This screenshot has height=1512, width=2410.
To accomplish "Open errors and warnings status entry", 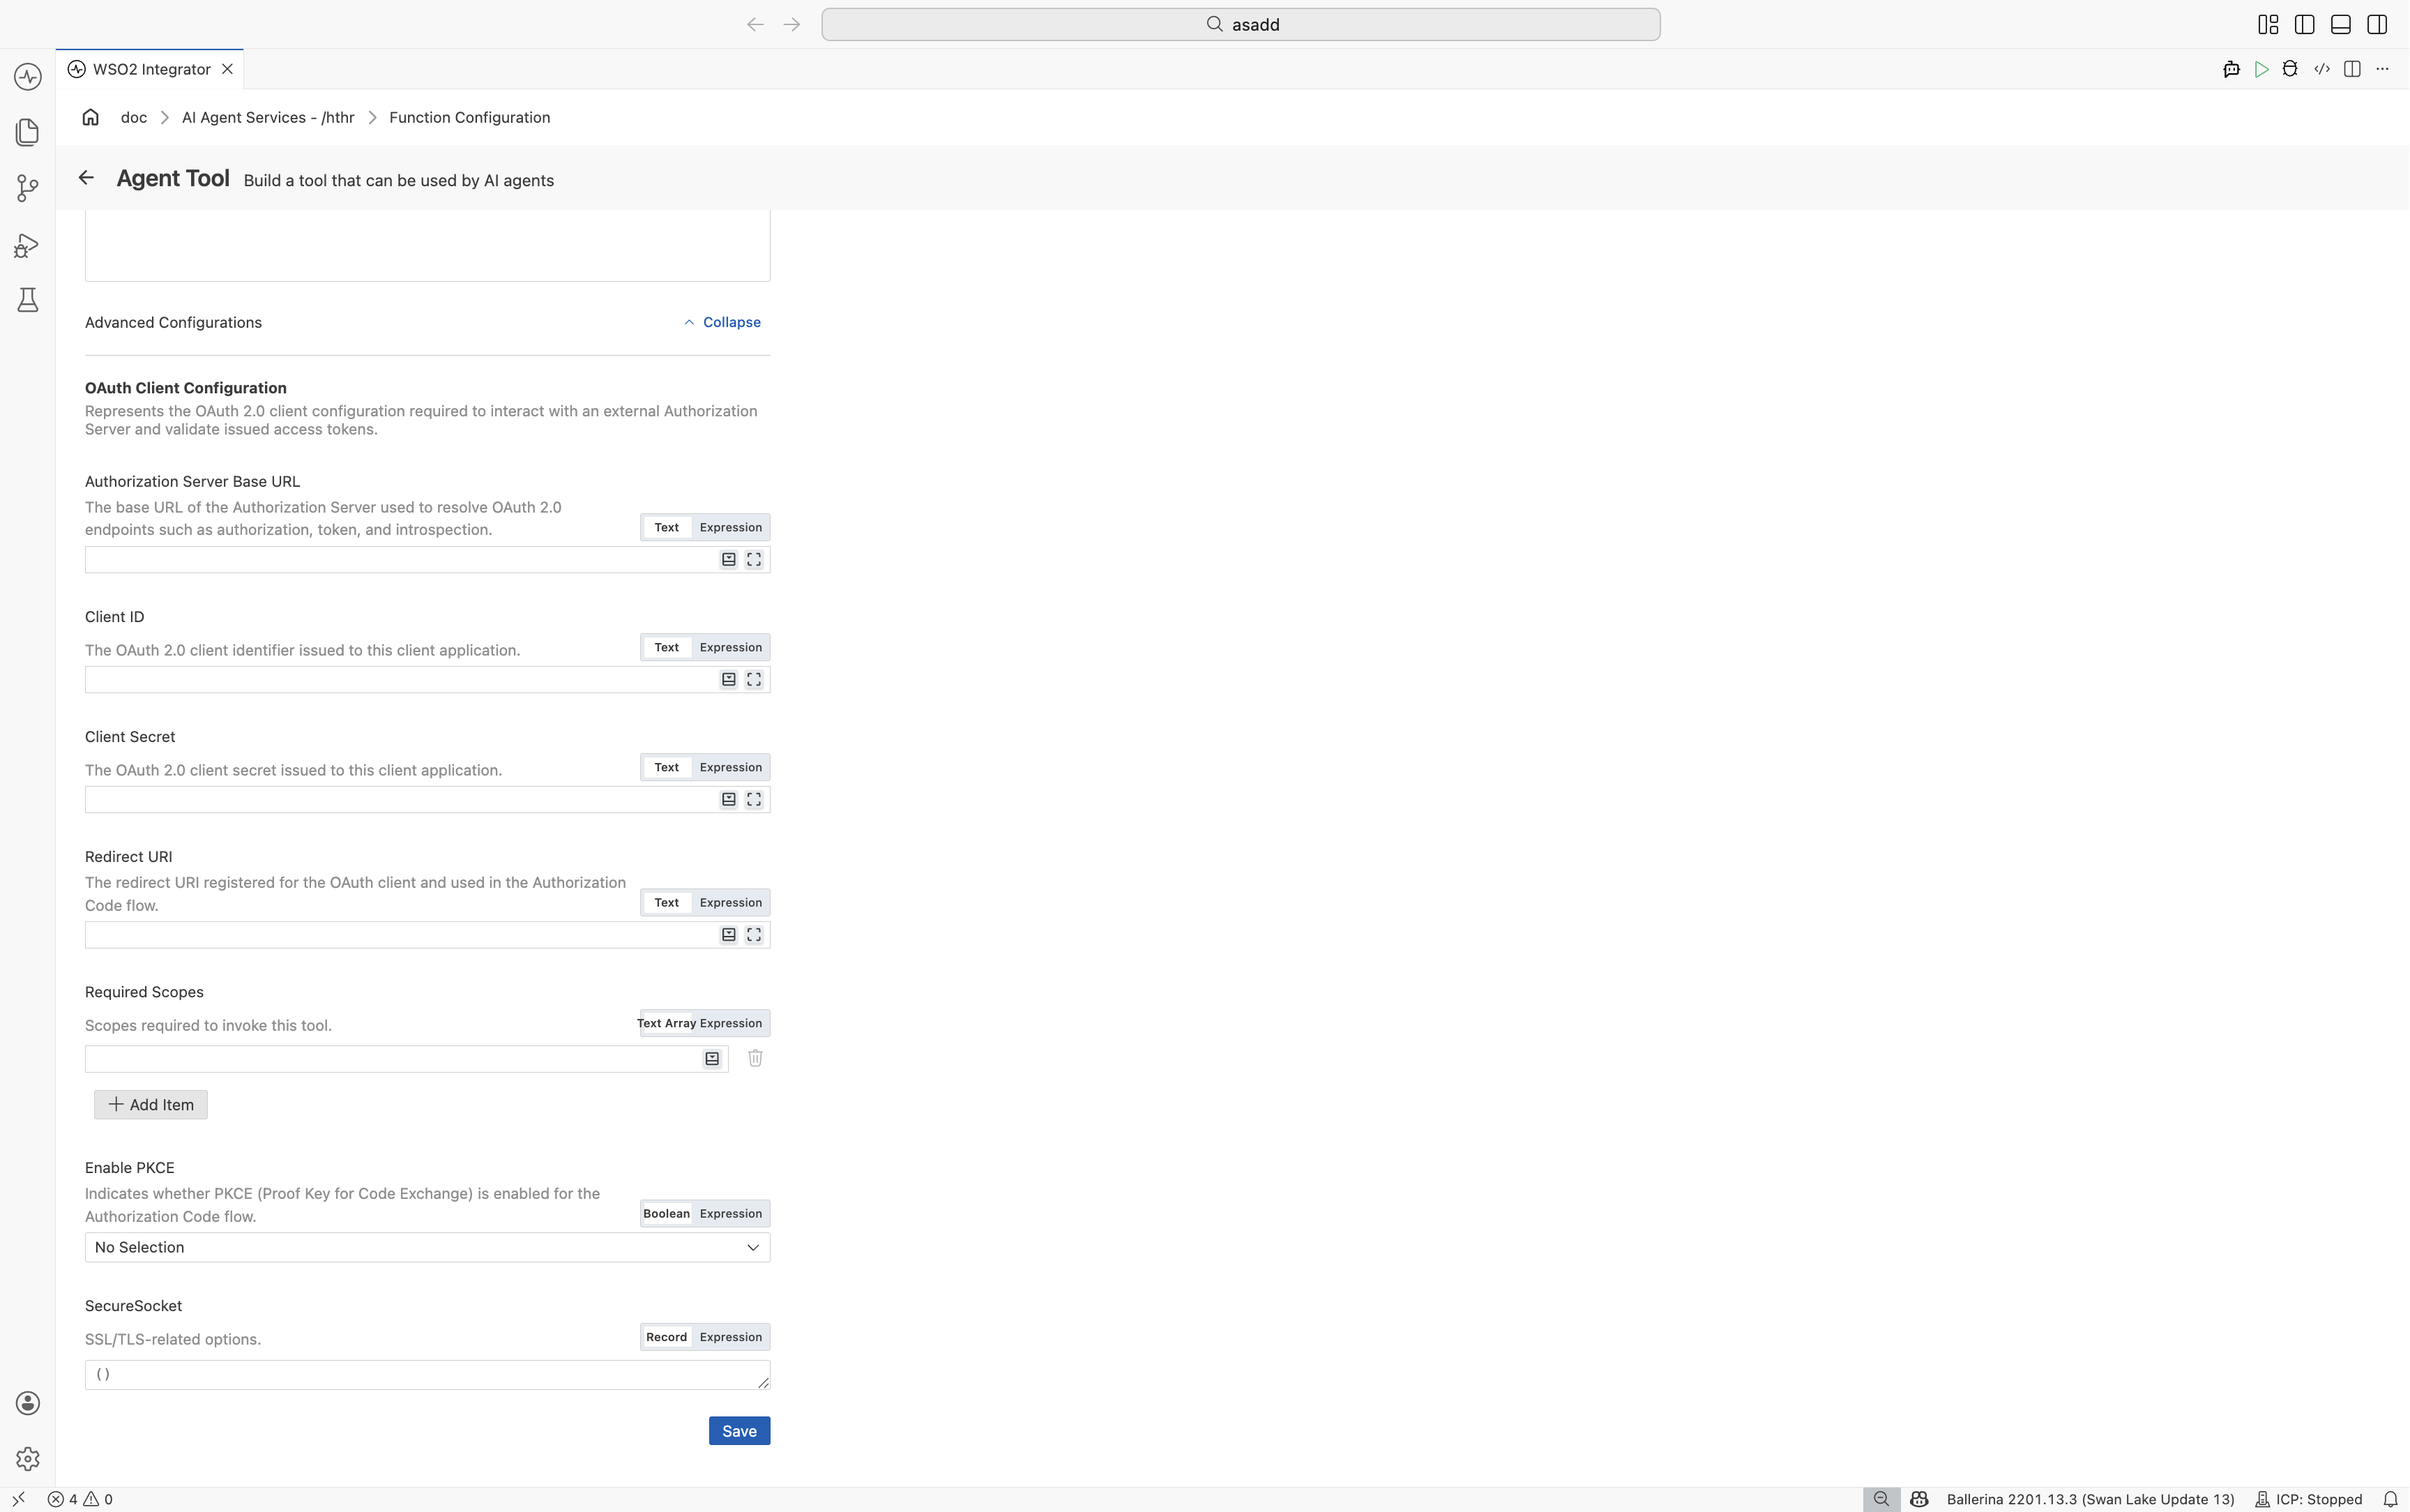I will click(81, 1499).
